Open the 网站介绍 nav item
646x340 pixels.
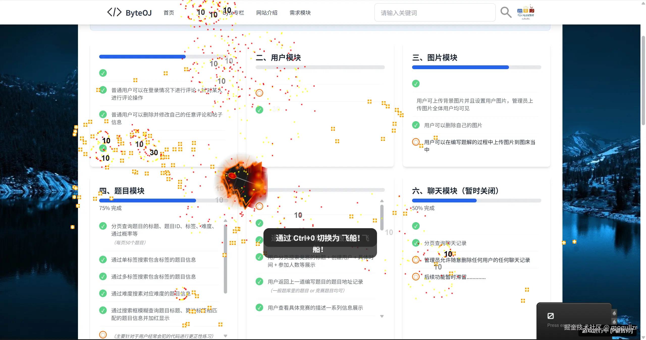[267, 13]
